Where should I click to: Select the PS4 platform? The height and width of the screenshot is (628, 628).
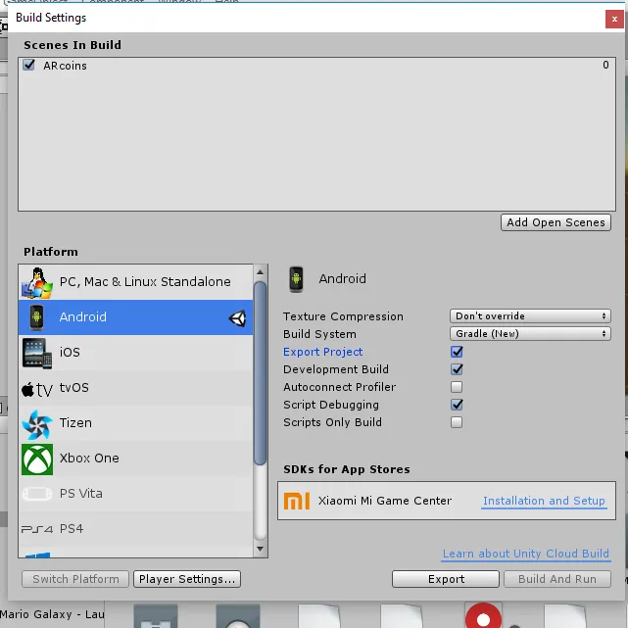(136, 529)
